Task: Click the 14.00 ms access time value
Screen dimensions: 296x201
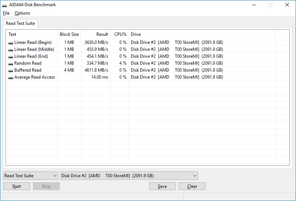Action: (x=100, y=77)
